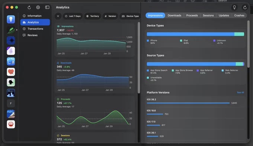Toggle the sidebar layout icon
The height and width of the screenshot is (146, 253).
point(47,7)
